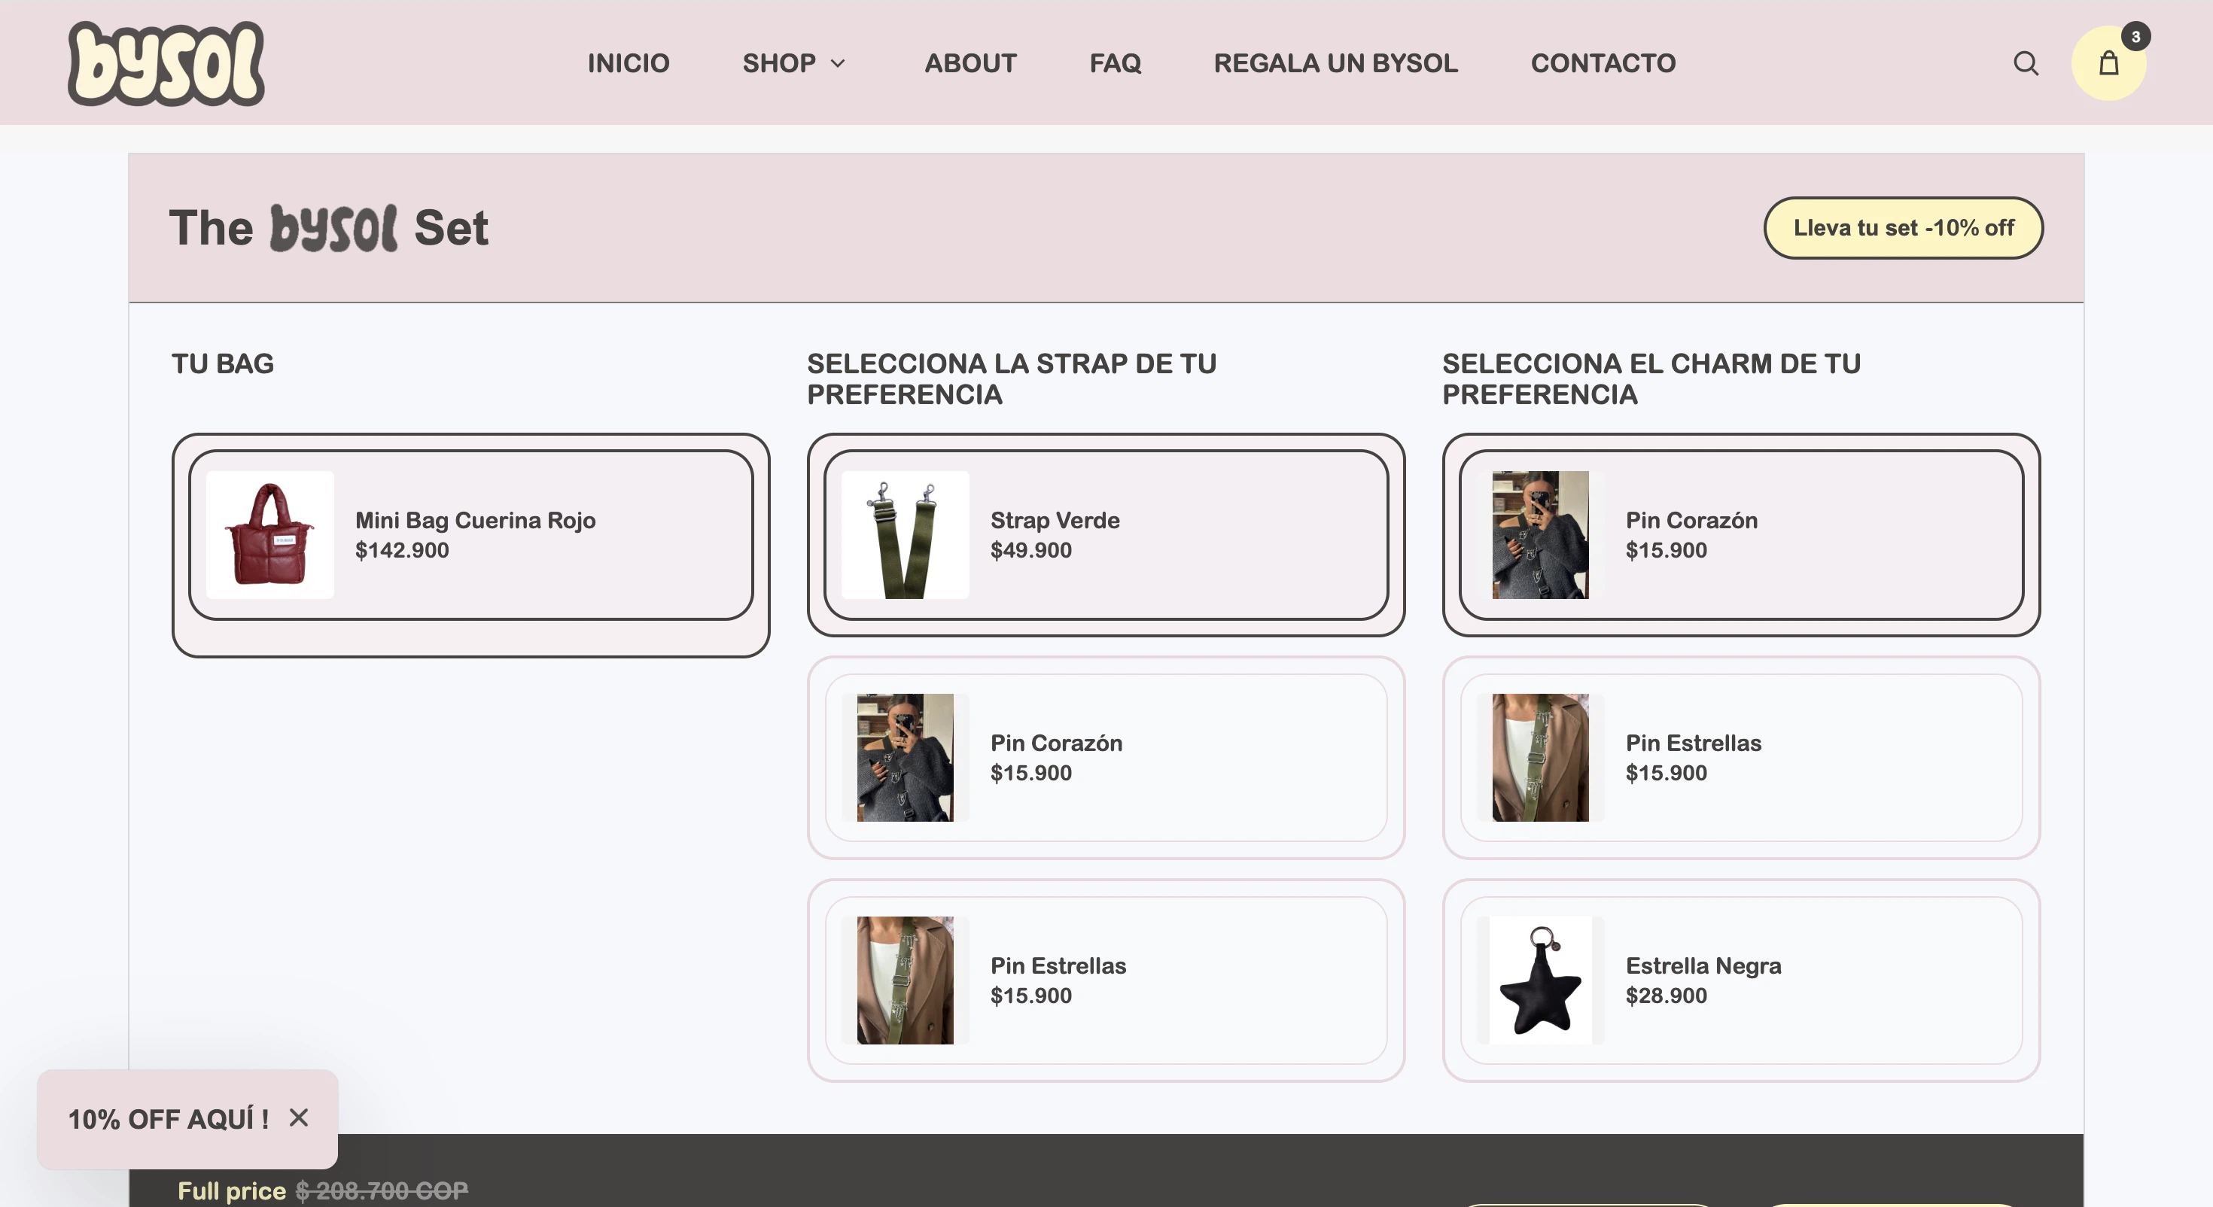Open the shopping bag cart icon
The height and width of the screenshot is (1207, 2213).
coord(2108,63)
